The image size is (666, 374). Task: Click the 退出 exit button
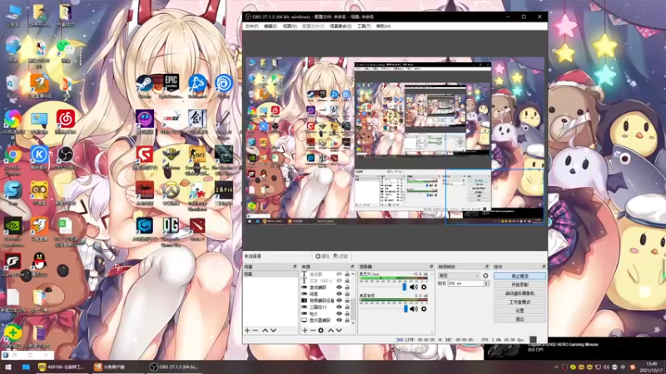pos(519,319)
